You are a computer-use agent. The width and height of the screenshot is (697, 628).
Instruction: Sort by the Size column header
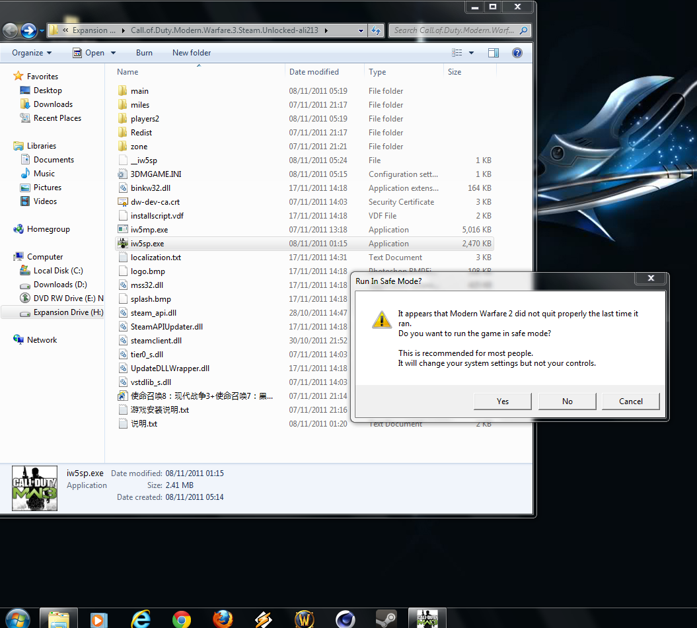point(455,72)
